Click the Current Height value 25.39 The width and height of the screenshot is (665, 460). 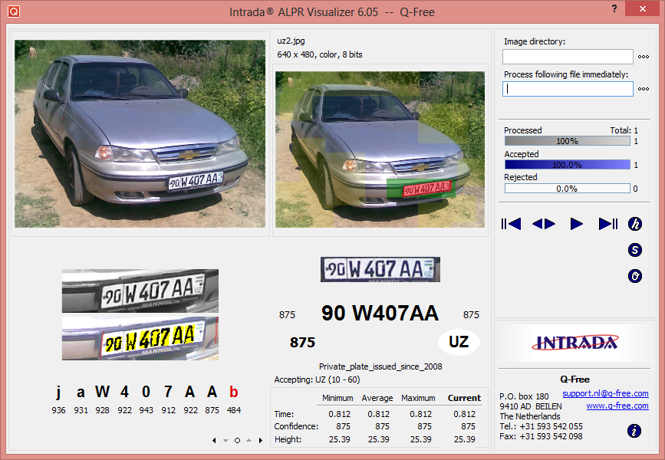(x=464, y=439)
